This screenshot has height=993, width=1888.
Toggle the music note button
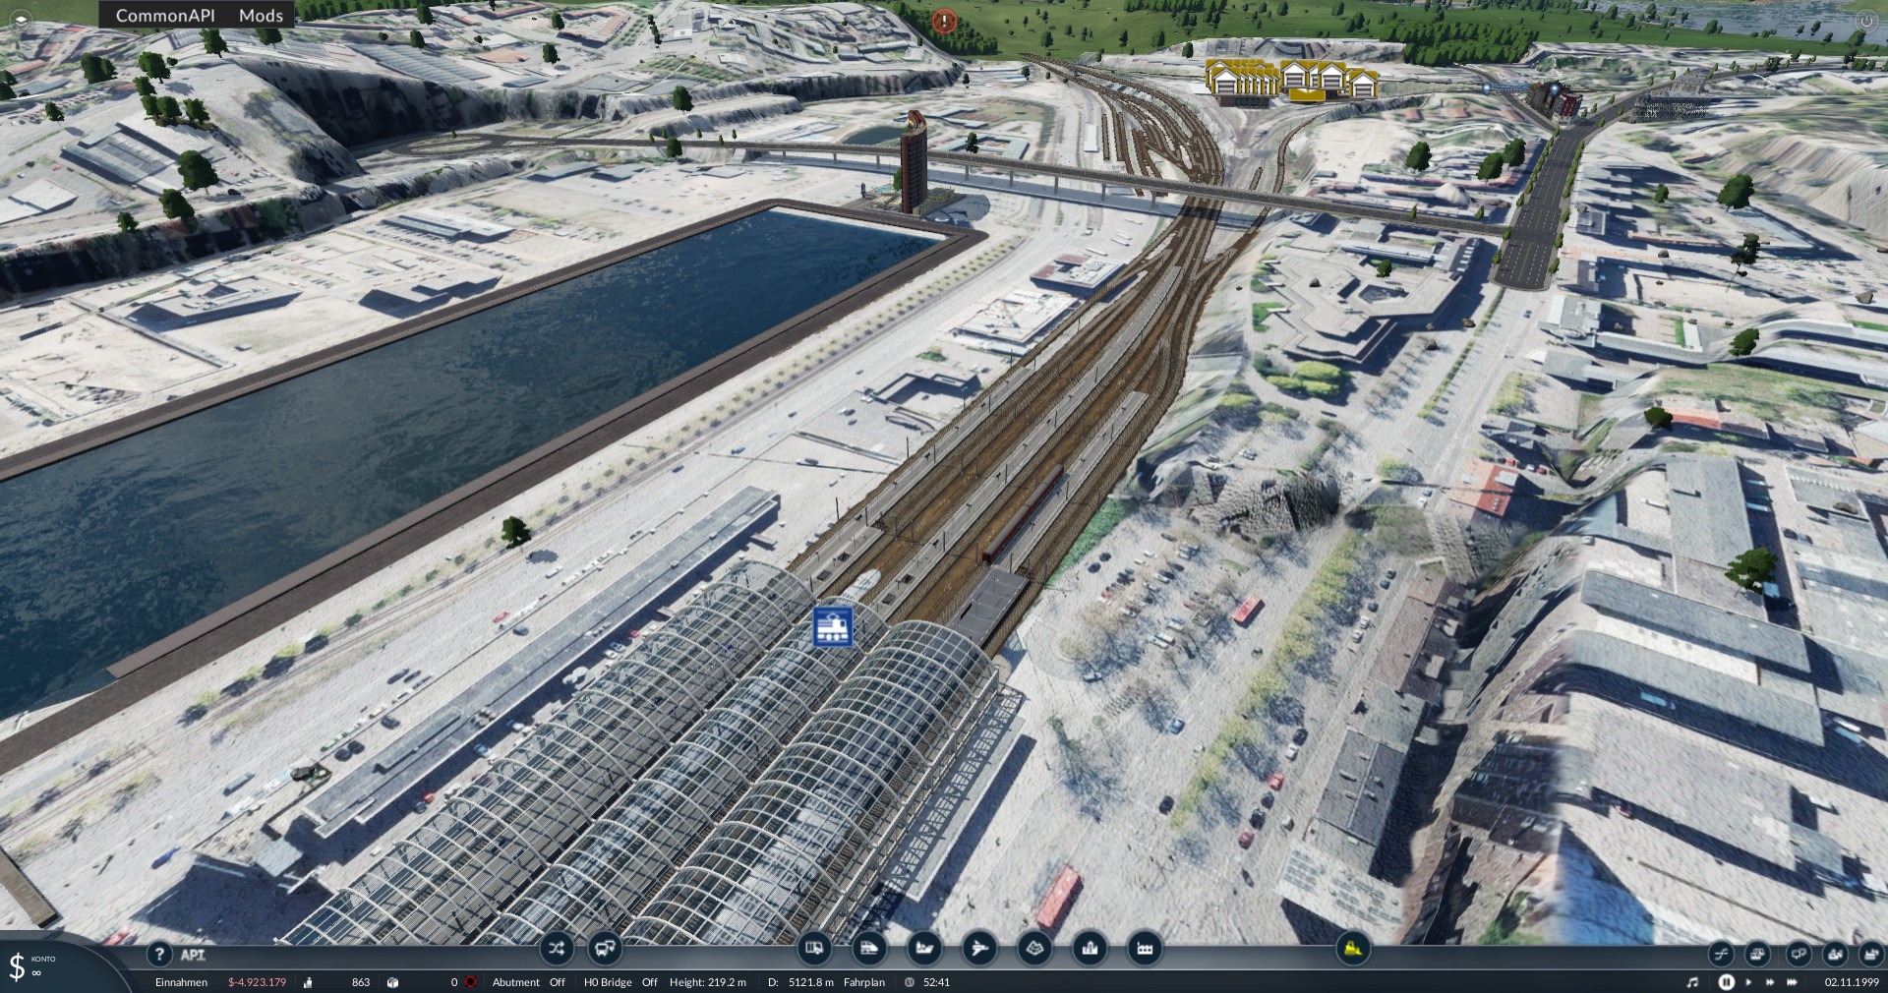1692,982
